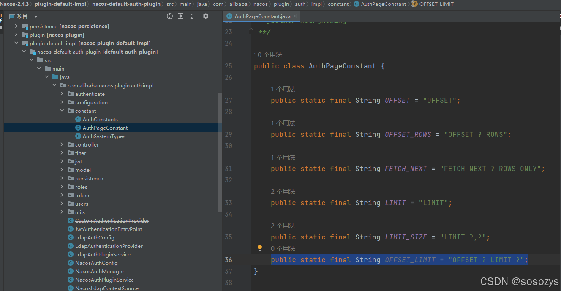Expand the controller package
Image resolution: width=561 pixels, height=291 pixels.
62,144
